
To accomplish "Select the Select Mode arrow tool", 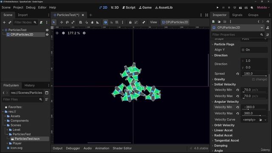I will [54, 22].
